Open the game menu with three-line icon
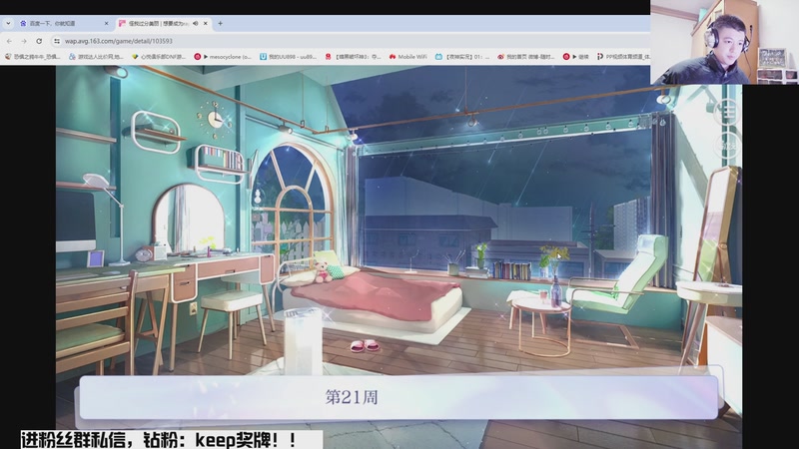 (728, 112)
